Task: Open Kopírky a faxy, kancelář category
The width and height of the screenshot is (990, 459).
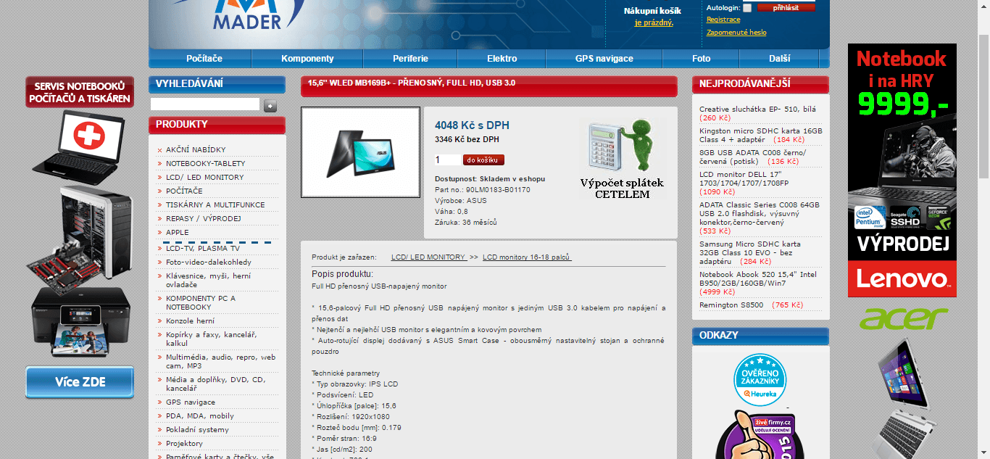Action: pos(212,339)
